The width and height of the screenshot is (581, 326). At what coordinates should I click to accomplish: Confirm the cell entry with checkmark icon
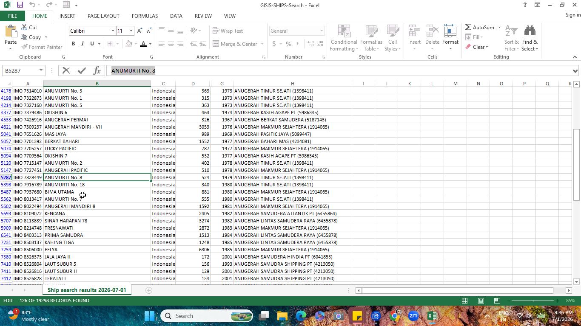82,70
